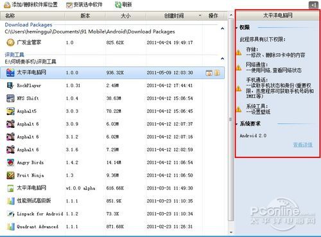The width and height of the screenshot is (321, 237).
Task: Select Asphalt 6 version 3.1.2 icon
Action: (10, 137)
